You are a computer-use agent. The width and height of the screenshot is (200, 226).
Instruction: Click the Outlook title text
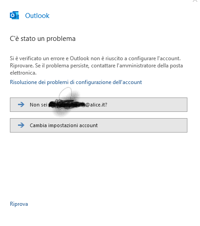[37, 16]
